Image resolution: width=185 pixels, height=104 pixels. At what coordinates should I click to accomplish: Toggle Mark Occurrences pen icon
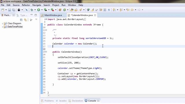(x=92, y=10)
